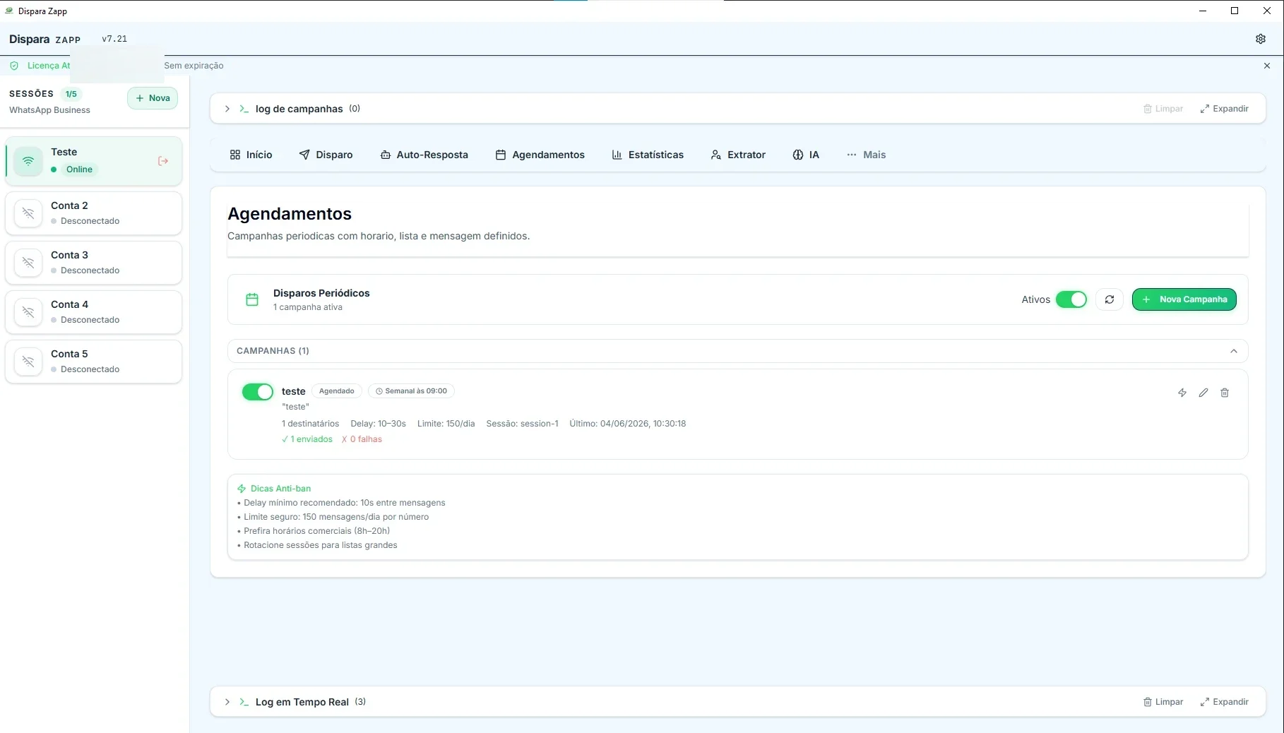The image size is (1284, 733).
Task: Select the Agendamentos tab
Action: 540,155
